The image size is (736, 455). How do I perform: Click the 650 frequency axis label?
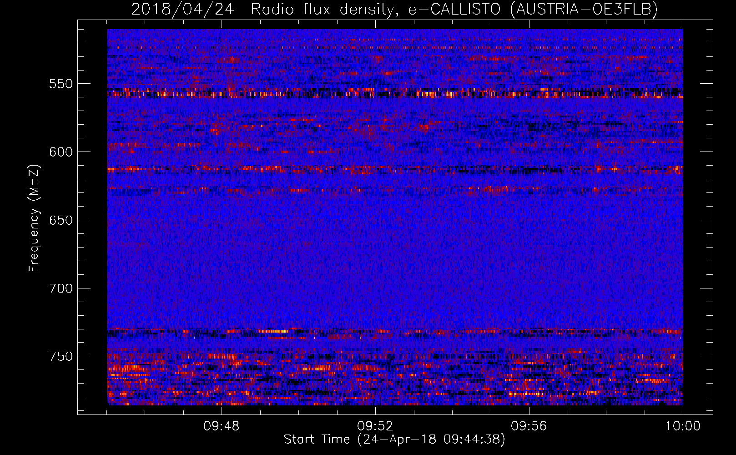click(x=61, y=220)
